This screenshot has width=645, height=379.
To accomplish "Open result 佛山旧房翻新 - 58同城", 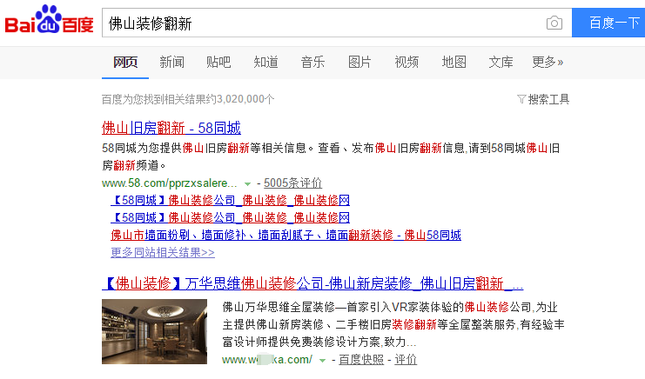I will [x=171, y=128].
